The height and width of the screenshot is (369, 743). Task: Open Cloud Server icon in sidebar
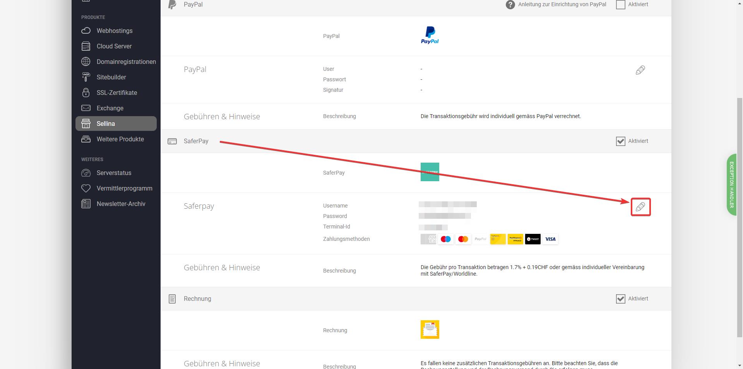86,46
